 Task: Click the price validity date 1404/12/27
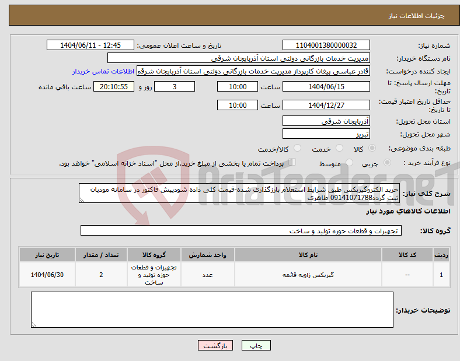pos(326,105)
